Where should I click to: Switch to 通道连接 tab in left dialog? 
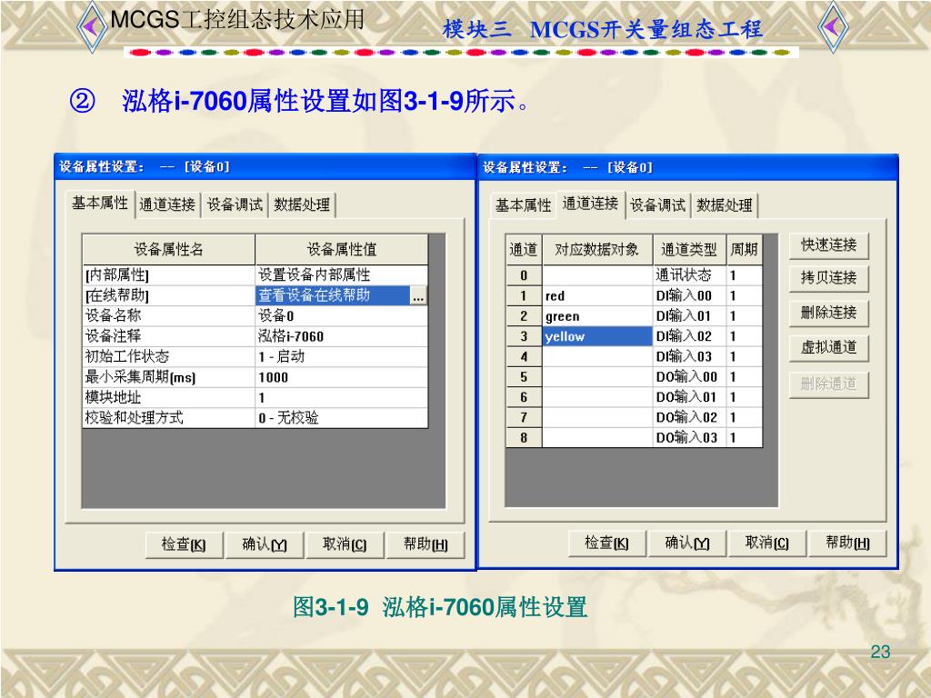167,204
